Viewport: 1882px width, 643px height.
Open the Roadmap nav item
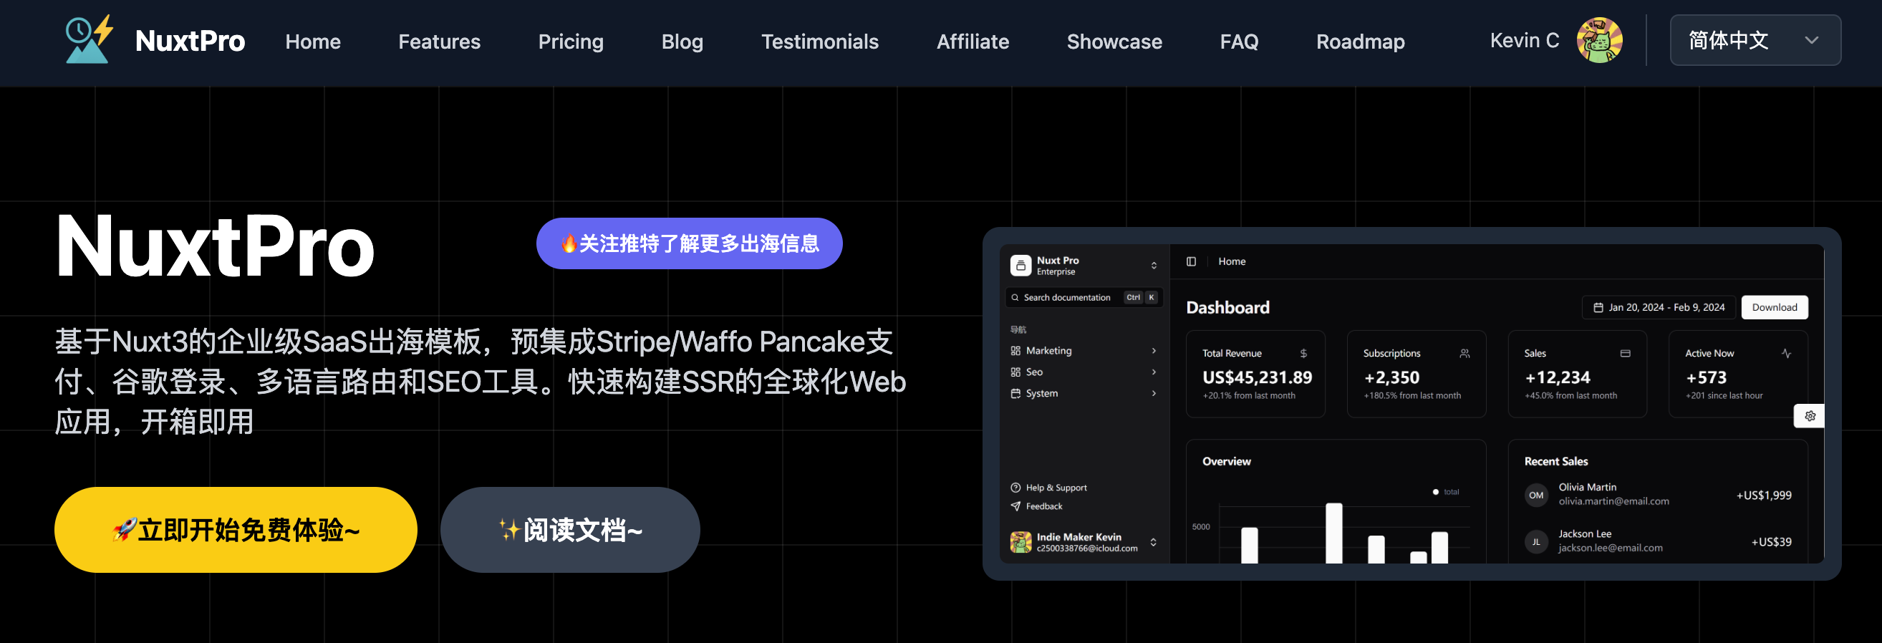1361,42
